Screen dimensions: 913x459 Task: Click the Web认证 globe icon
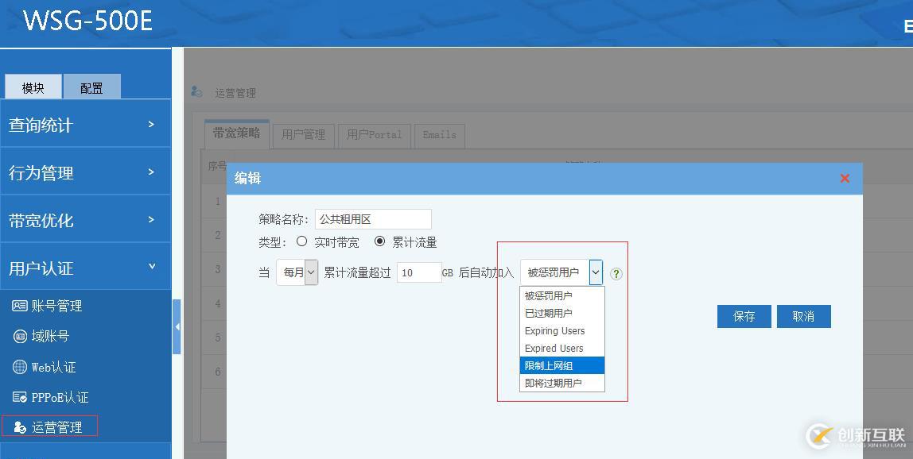click(20, 367)
